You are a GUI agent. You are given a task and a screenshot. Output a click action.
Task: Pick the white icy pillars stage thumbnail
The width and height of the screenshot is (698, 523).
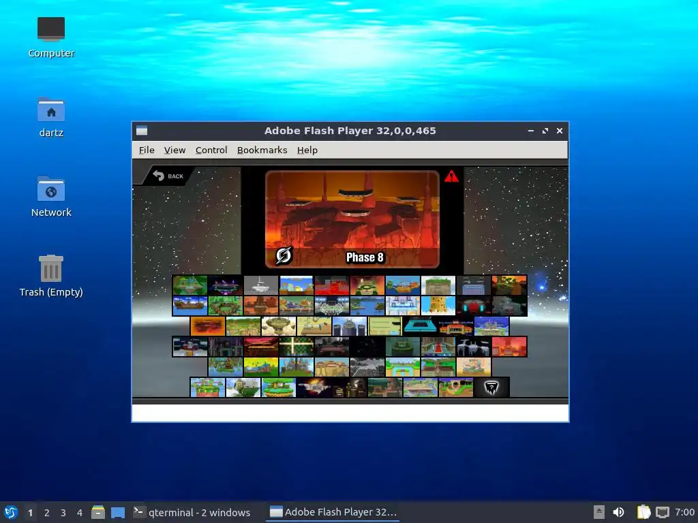[x=474, y=347]
